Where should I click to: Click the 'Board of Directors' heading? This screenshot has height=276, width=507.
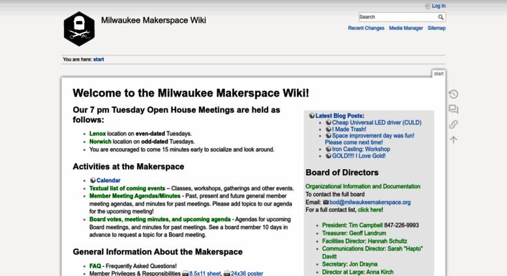point(342,172)
